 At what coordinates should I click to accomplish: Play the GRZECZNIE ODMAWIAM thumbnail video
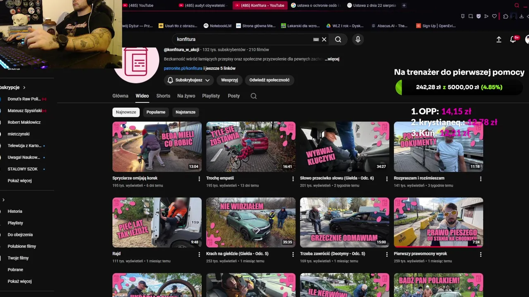[345, 222]
